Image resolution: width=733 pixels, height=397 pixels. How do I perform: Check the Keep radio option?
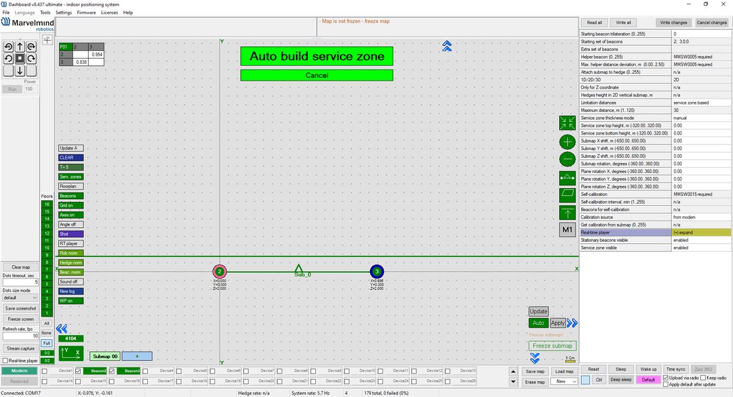[703, 378]
